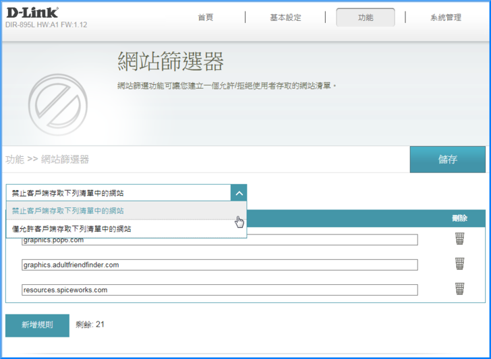Open the 功能 tab in top navigation

[365, 18]
